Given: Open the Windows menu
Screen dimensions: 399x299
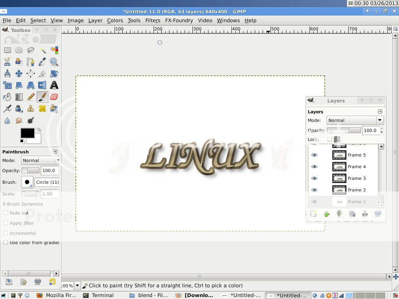Looking at the screenshot, I should (228, 20).
